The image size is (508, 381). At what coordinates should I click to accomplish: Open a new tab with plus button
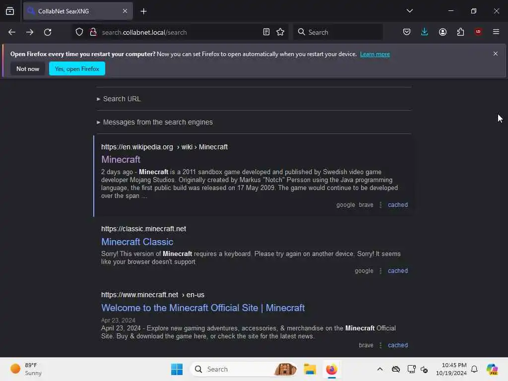click(x=143, y=11)
